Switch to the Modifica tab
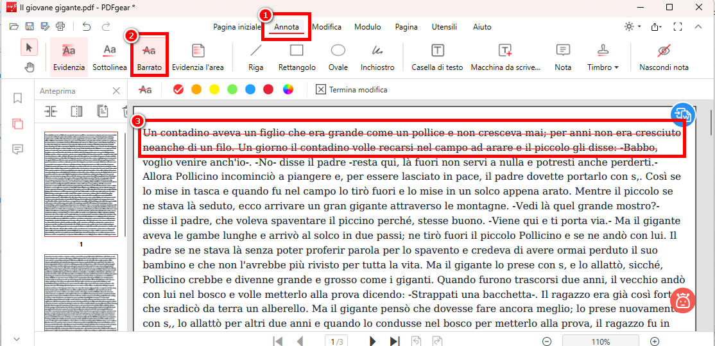The height and width of the screenshot is (346, 715). point(327,27)
